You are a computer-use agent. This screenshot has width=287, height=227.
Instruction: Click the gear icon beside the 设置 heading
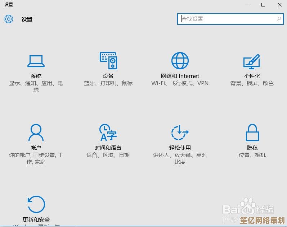(9, 19)
